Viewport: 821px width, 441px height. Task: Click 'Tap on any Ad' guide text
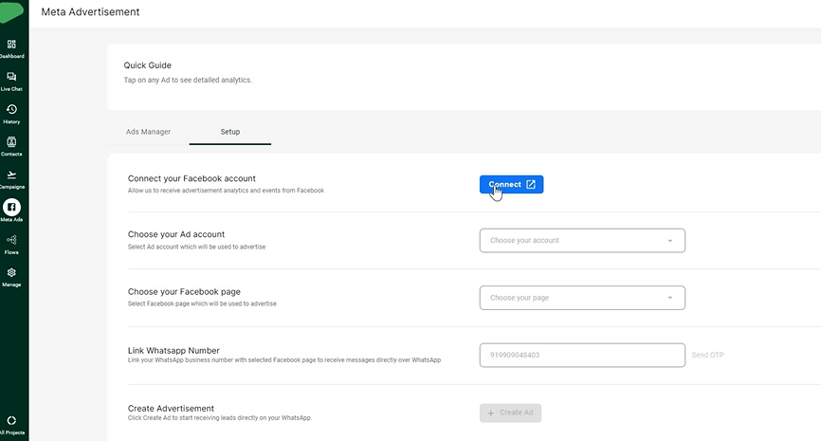pyautogui.click(x=188, y=80)
